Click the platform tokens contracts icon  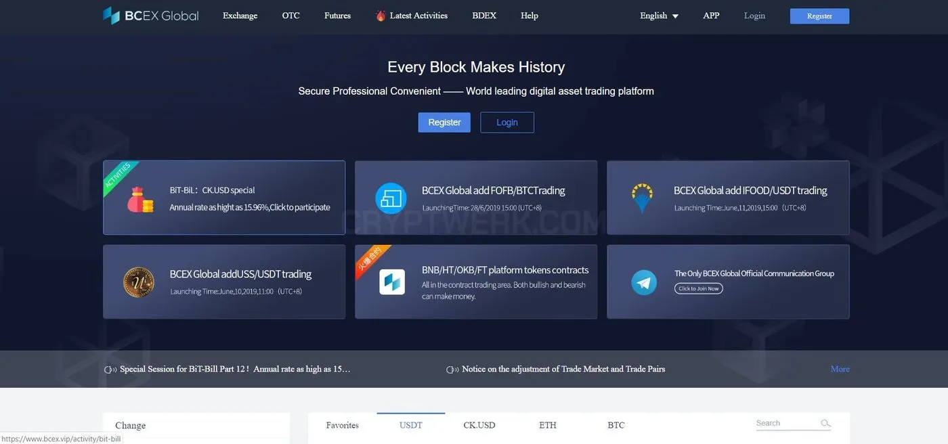(391, 282)
